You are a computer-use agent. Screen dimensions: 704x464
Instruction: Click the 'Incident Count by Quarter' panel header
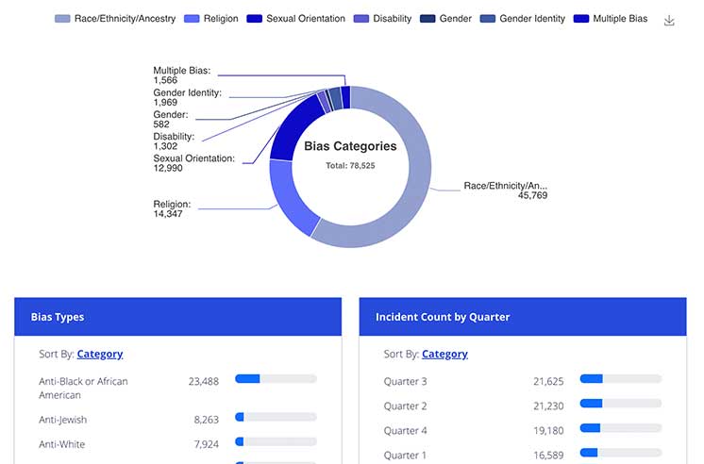[x=523, y=317]
